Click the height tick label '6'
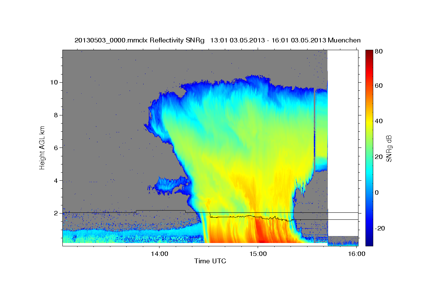The width and height of the screenshot is (443, 295). [x=56, y=148]
